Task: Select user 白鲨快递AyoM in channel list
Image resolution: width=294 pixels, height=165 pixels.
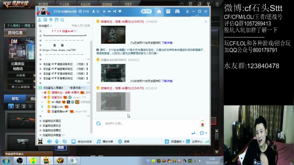Action: pyautogui.click(x=60, y=111)
